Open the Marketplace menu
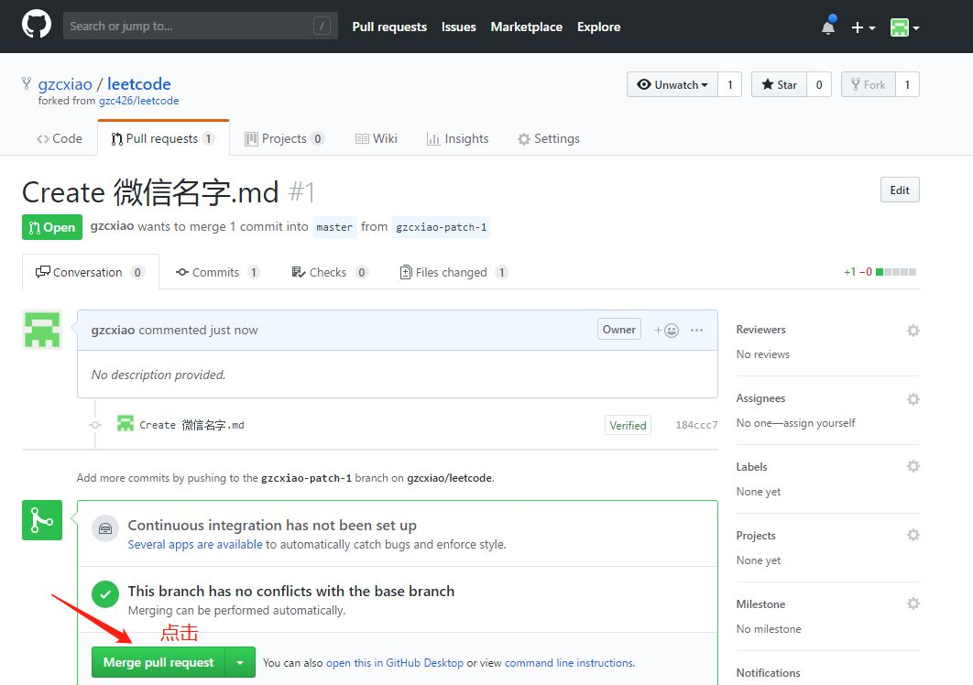973x685 pixels. click(x=526, y=27)
